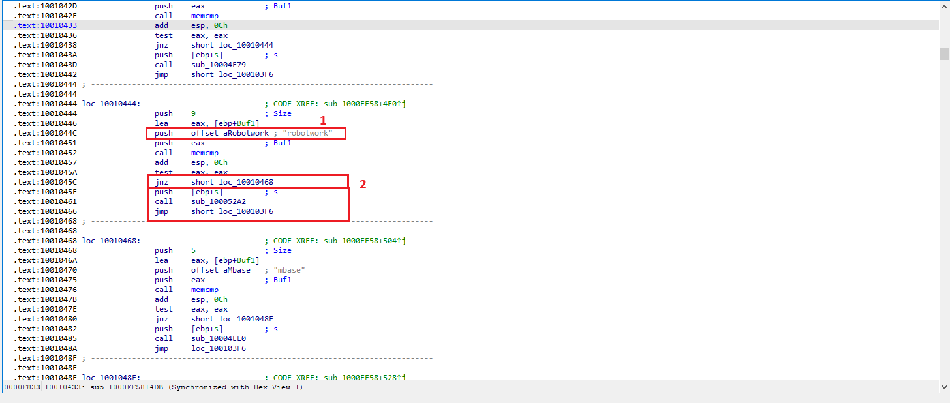This screenshot has width=950, height=403.
Task: Click the file offset 0000F833 in status bar
Action: pyautogui.click(x=22, y=387)
